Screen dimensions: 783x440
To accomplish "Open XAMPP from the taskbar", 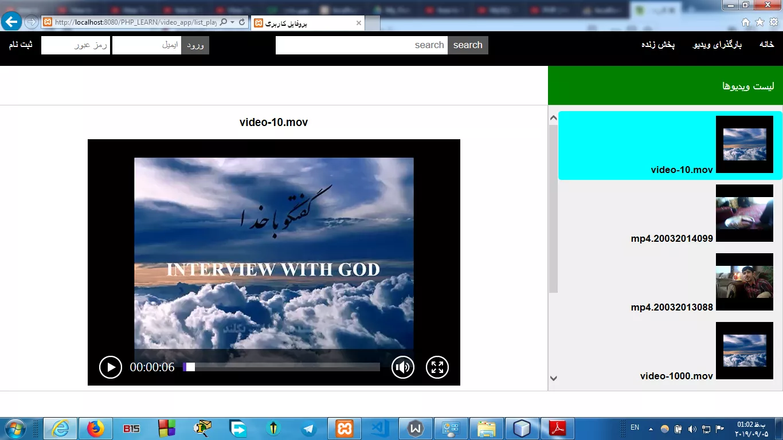I will point(344,429).
